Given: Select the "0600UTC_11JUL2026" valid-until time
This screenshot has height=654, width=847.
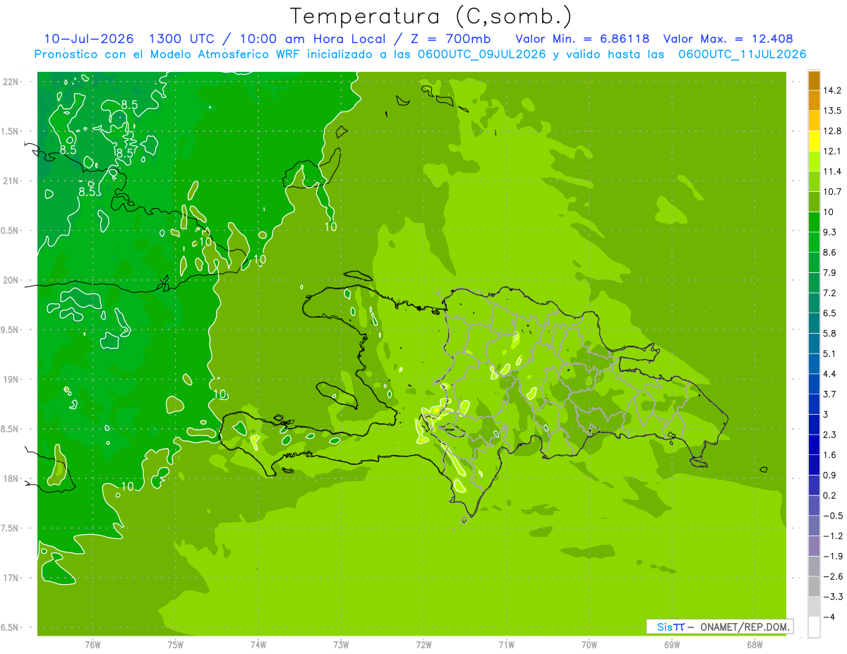Looking at the screenshot, I should click(x=742, y=54).
